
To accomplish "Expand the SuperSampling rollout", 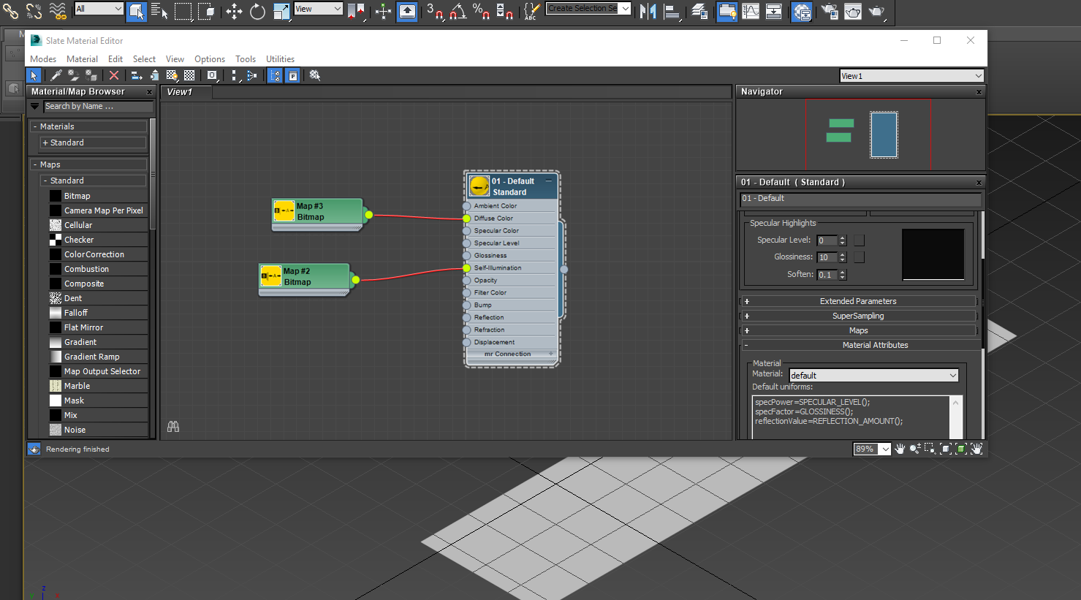I will pos(858,316).
